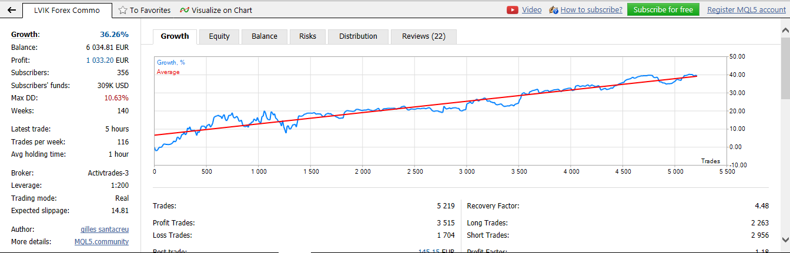Click the scrollbar up arrow

pos(785,28)
